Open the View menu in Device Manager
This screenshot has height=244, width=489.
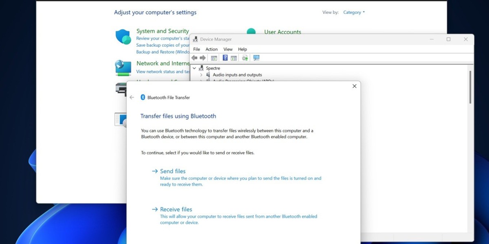[228, 49]
